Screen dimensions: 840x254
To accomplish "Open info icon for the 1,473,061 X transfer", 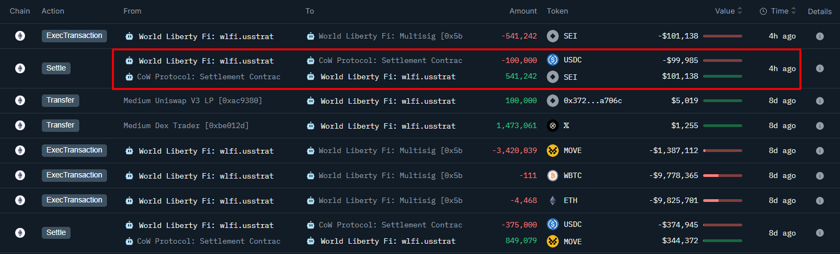I will [x=819, y=126].
